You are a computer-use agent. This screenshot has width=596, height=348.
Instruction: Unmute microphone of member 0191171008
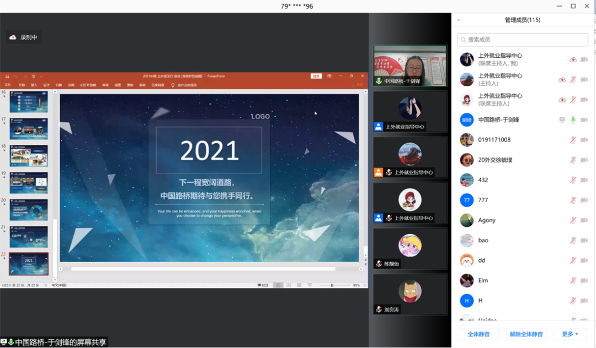573,140
